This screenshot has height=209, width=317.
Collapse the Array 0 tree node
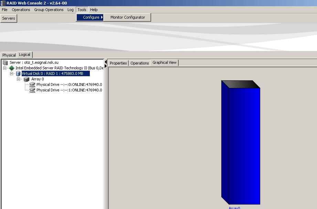19,79
